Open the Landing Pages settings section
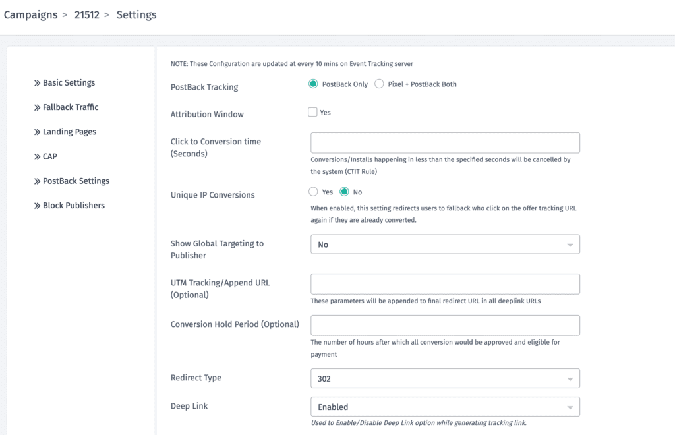Viewport: 675px width, 435px height. tap(69, 132)
